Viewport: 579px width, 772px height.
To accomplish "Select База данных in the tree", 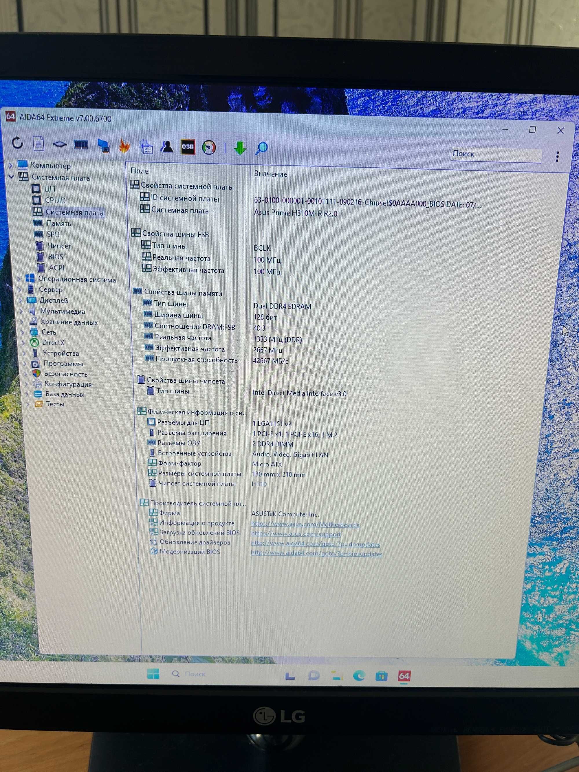I will [x=65, y=394].
